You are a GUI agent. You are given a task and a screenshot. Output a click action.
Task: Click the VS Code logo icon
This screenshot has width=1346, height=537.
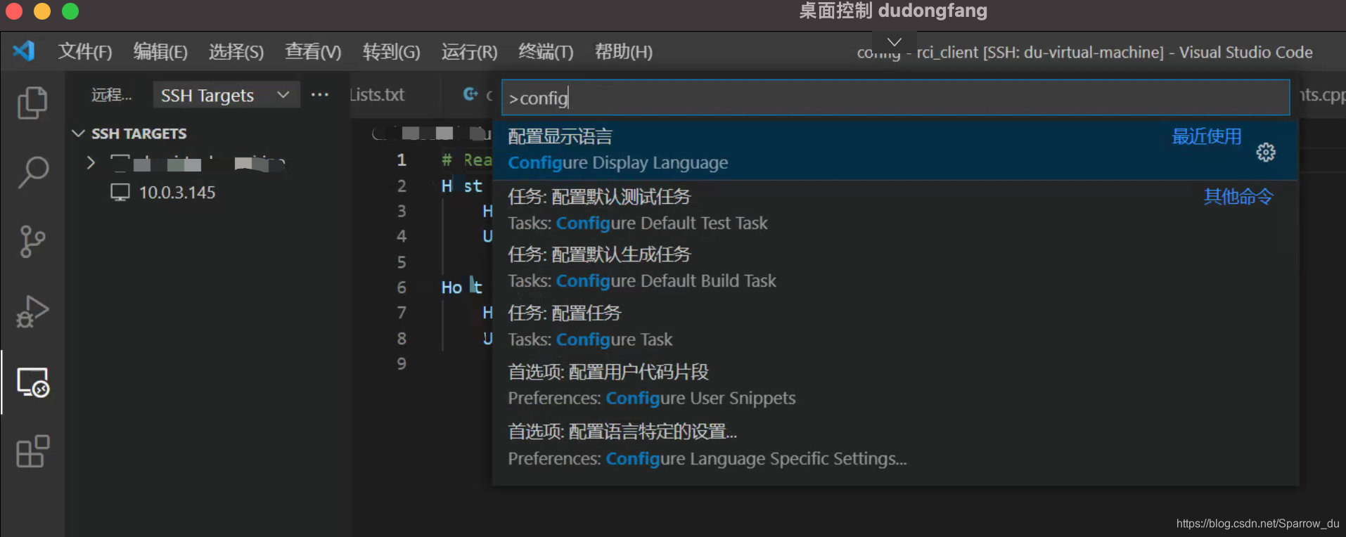pos(24,51)
